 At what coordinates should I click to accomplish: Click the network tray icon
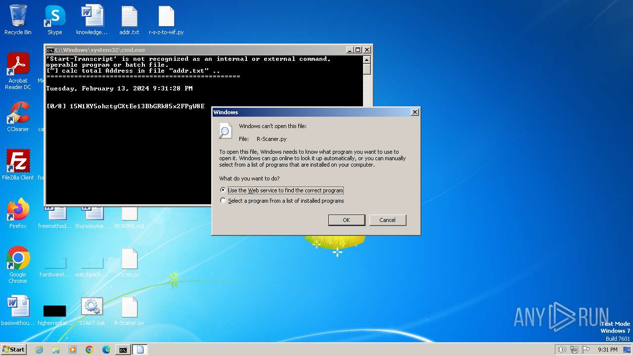(574, 350)
